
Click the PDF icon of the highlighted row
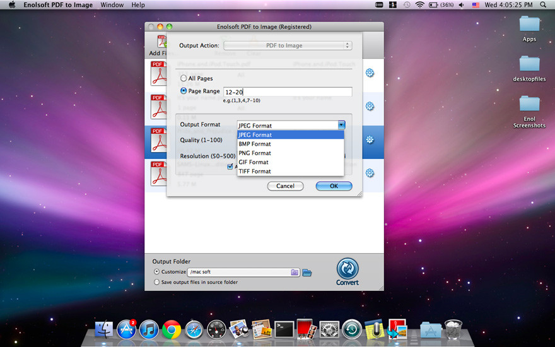coord(158,140)
